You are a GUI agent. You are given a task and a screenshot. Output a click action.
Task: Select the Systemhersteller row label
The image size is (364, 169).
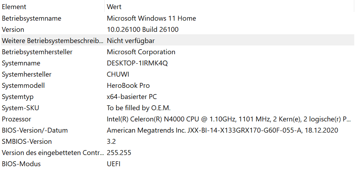point(27,74)
